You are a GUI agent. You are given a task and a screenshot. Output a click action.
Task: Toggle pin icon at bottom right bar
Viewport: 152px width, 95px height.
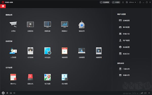tap(142, 93)
